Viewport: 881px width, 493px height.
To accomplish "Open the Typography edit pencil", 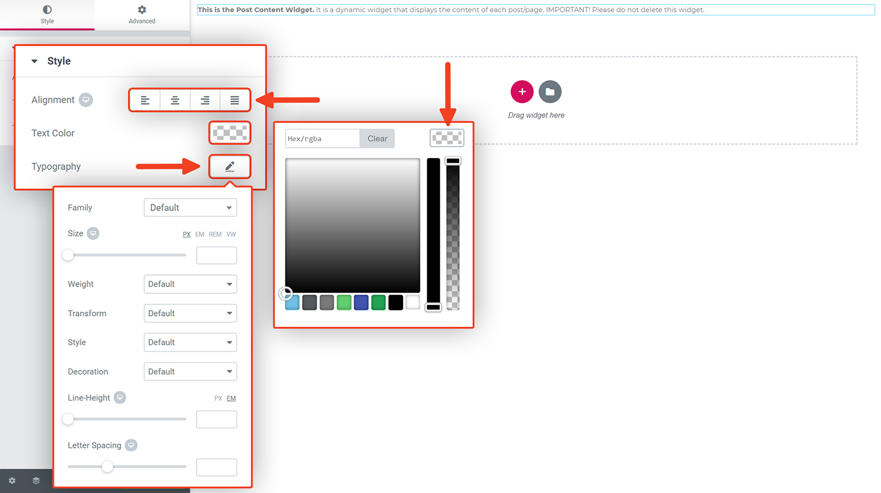I will click(229, 167).
